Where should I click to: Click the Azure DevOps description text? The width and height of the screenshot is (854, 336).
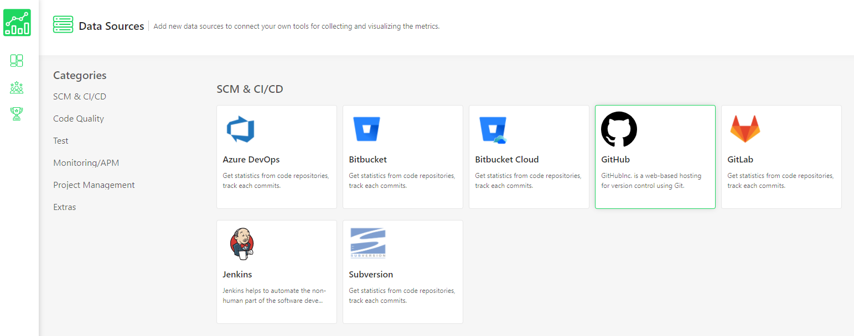click(x=276, y=181)
